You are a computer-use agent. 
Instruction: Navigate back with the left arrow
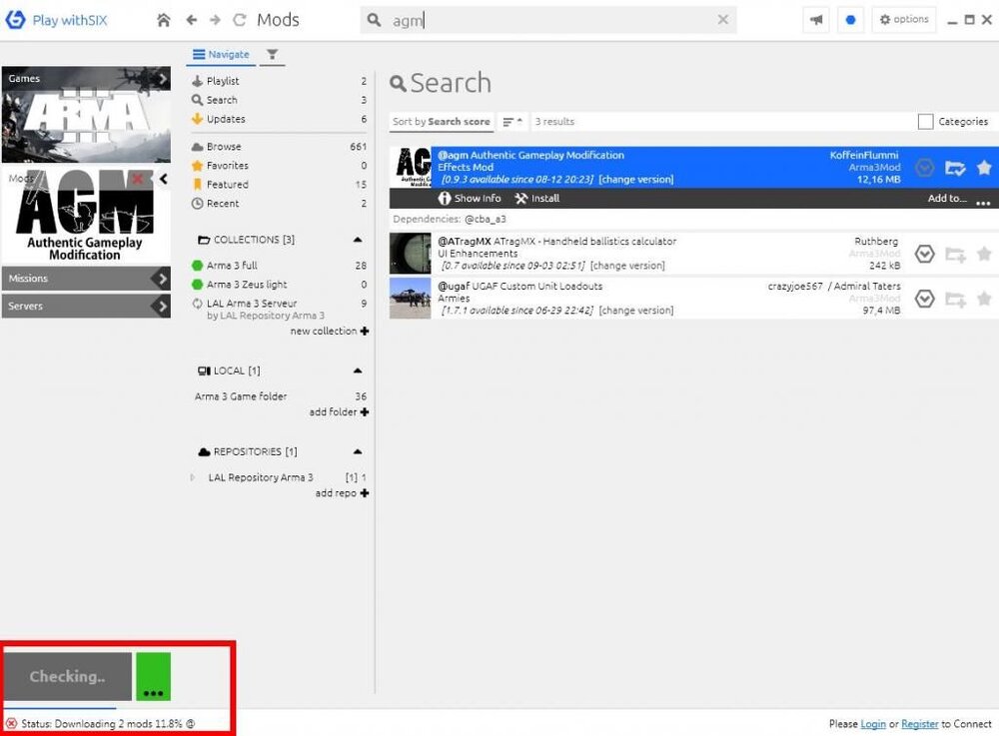point(191,20)
